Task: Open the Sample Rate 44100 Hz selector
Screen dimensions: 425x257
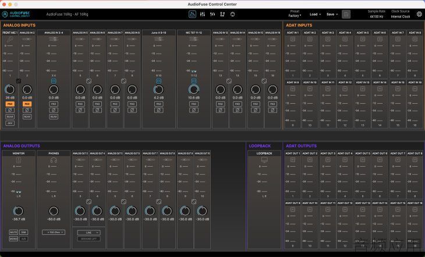Action: click(x=377, y=16)
